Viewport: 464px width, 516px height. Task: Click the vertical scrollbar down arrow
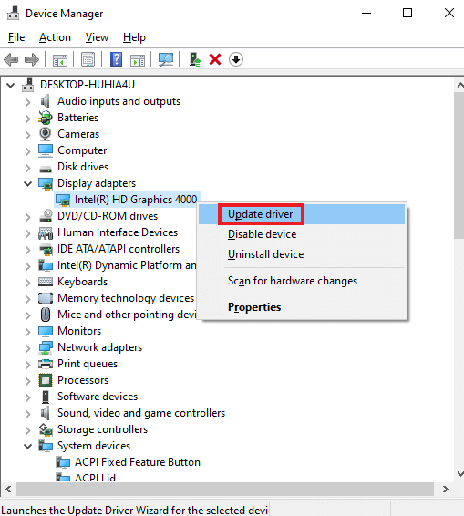459,474
